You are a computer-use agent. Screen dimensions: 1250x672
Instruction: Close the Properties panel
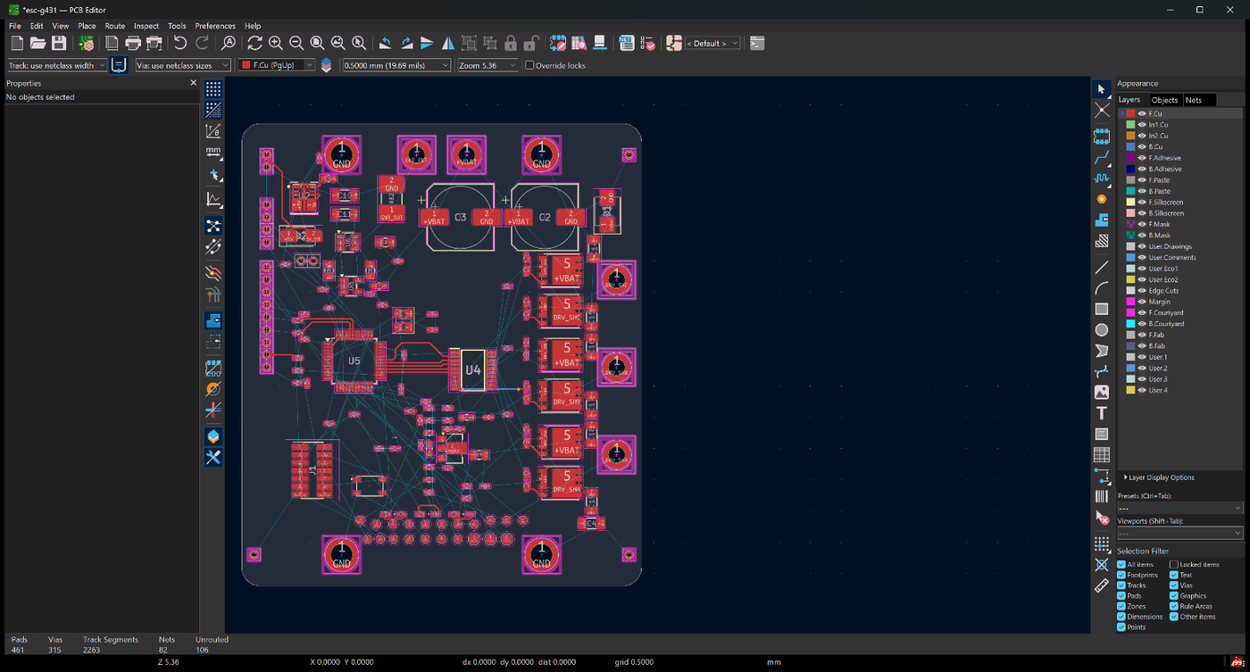[x=194, y=83]
